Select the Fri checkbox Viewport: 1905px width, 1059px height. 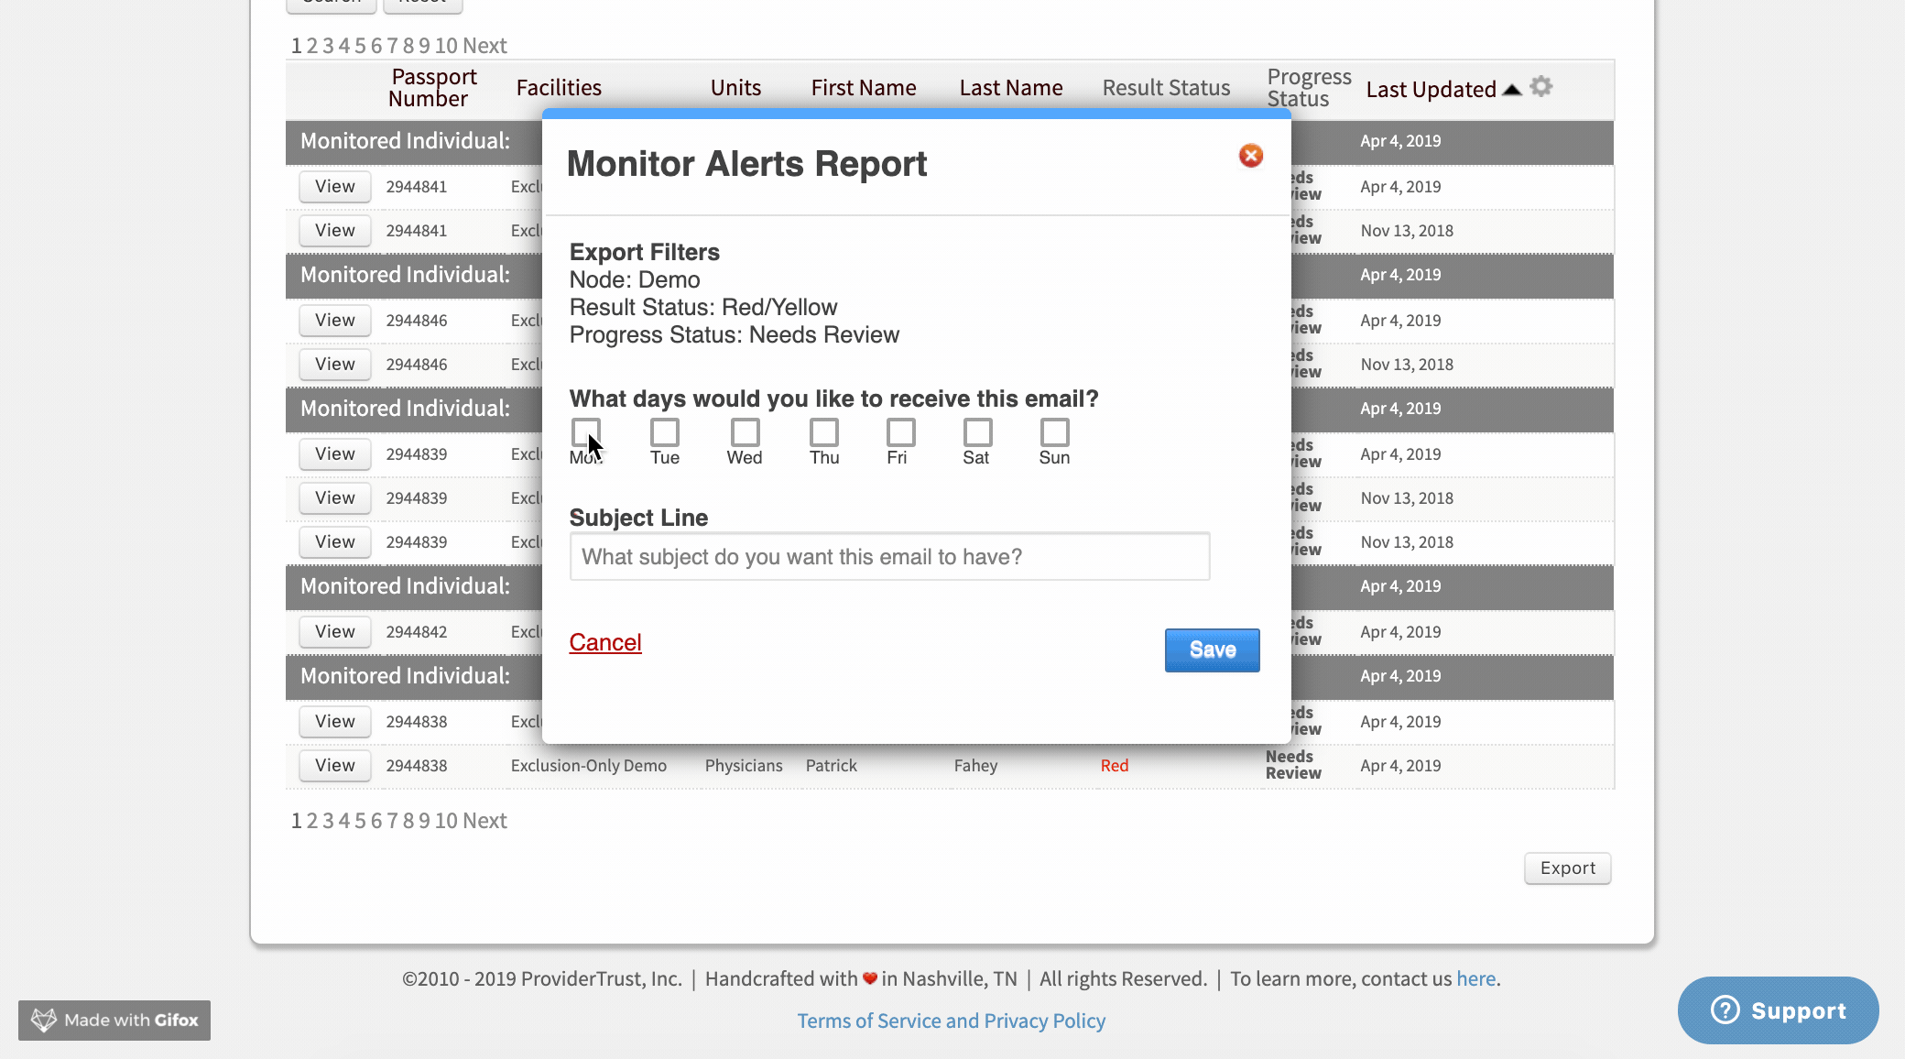click(900, 431)
